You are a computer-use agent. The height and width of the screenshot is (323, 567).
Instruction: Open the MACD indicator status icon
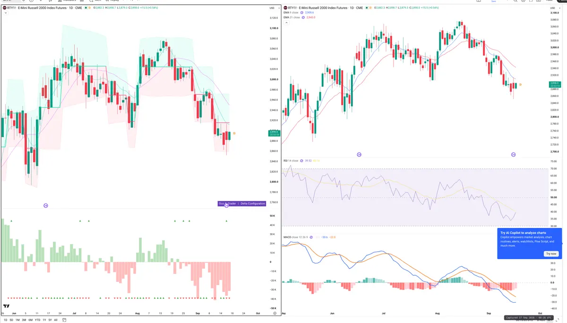pos(311,237)
